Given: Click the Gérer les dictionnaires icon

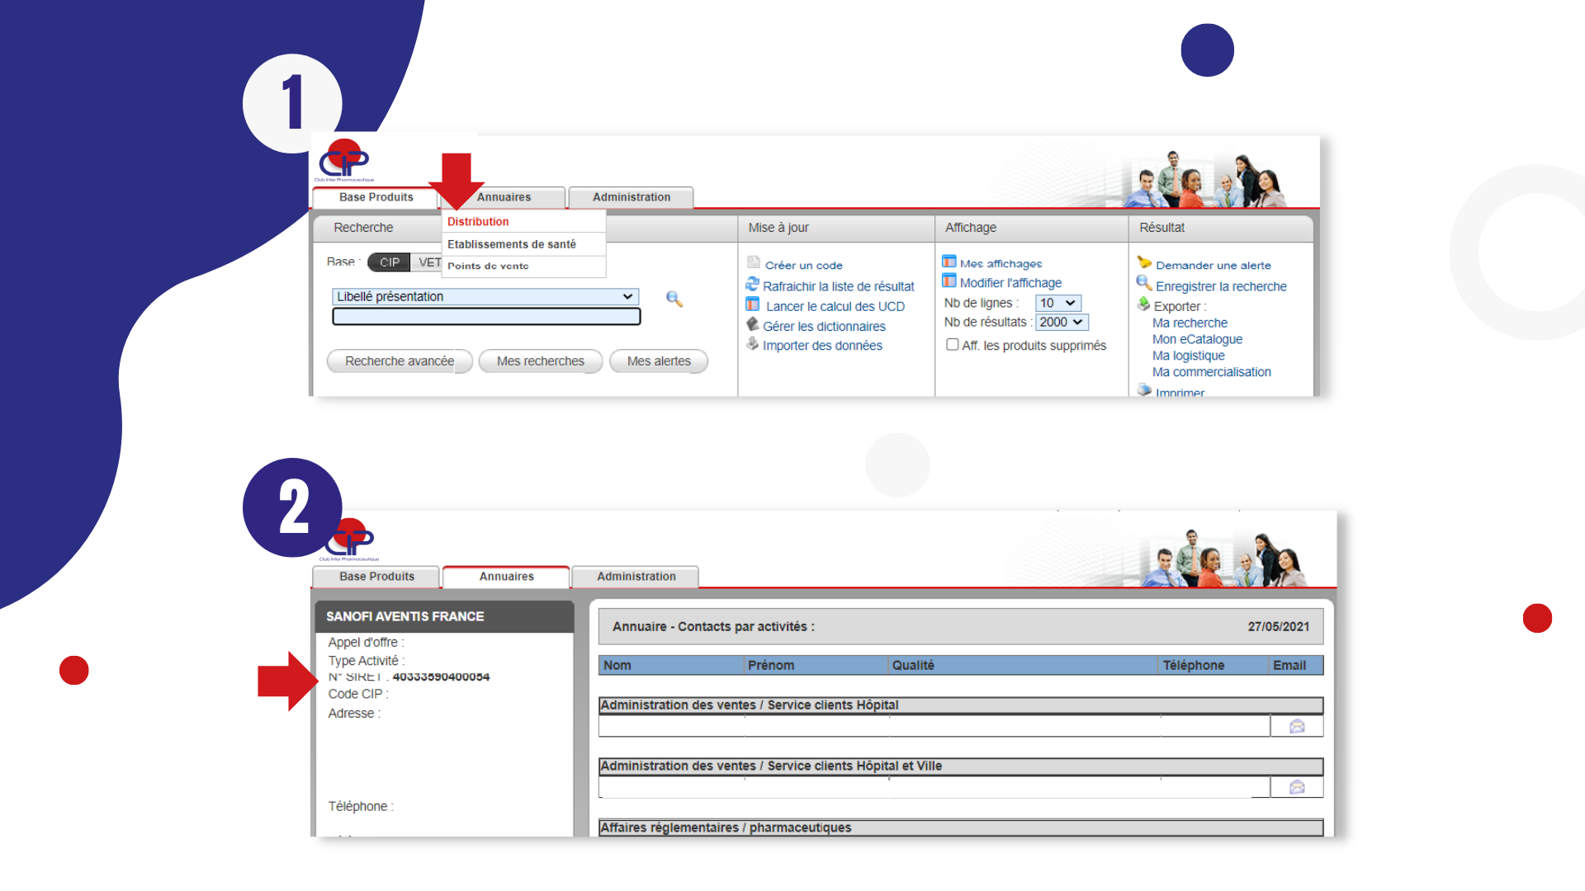Looking at the screenshot, I should tap(752, 325).
